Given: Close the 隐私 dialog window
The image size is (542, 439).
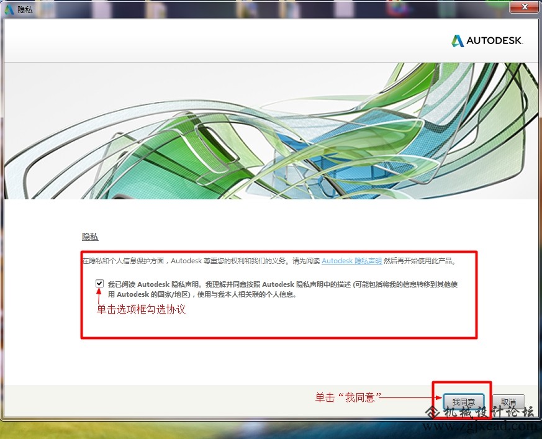Looking at the screenshot, I should (x=524, y=7).
